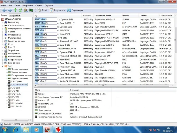The width and height of the screenshot is (177, 133).
Task: Expand the Хранение данных tree node
Action: 3,41
